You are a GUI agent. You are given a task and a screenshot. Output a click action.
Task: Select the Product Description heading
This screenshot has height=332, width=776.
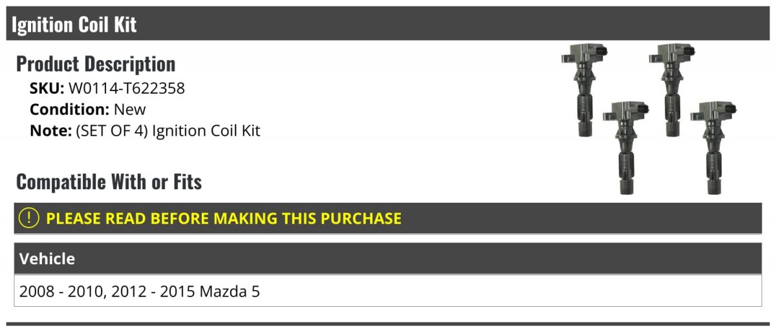(x=96, y=64)
